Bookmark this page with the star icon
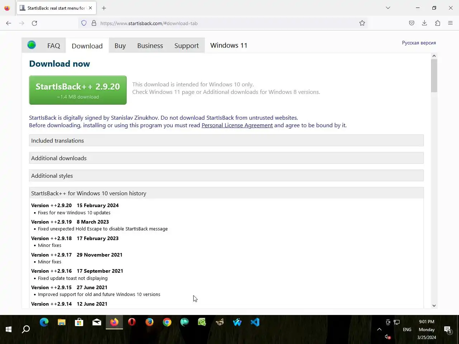 (x=362, y=23)
